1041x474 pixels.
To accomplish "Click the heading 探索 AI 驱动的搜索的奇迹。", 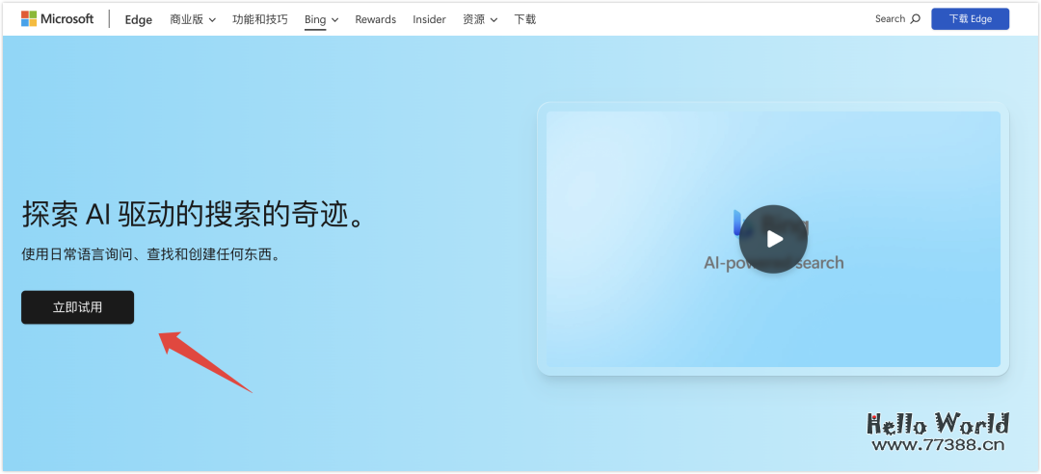I will click(194, 215).
